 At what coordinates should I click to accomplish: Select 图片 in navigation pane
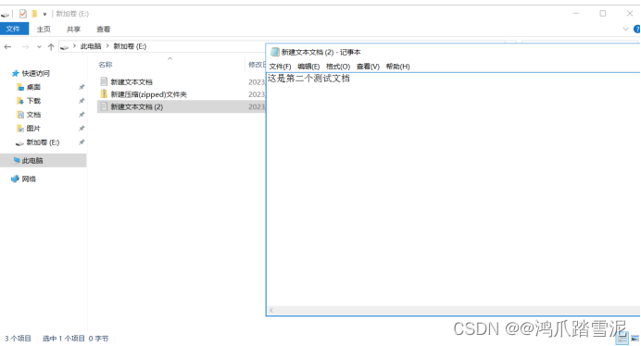[x=33, y=129]
